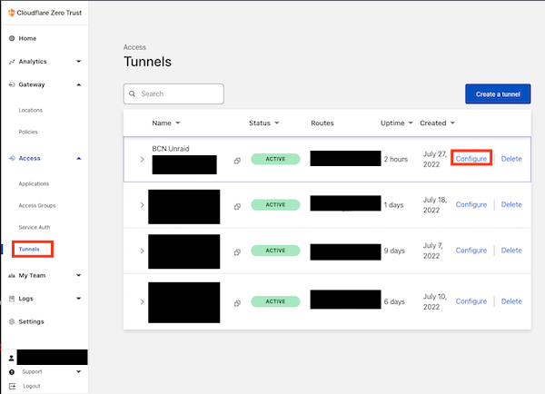The height and width of the screenshot is (394, 545).
Task: Configure the BCN Unraid tunnel
Action: pyautogui.click(x=471, y=159)
